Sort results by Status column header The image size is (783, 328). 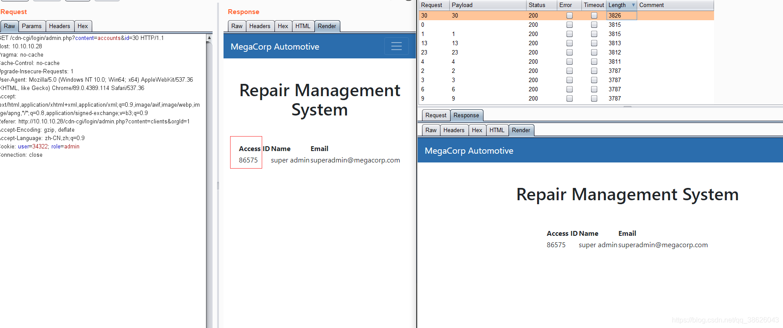[x=541, y=5]
